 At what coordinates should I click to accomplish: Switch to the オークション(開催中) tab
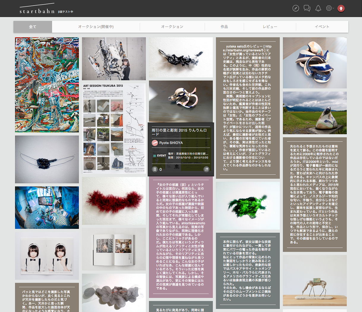click(96, 27)
